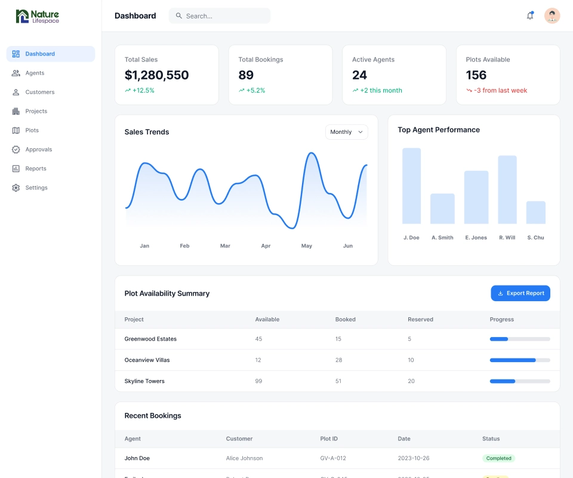573x478 pixels.
Task: Open the notifications bell
Action: [x=530, y=16]
